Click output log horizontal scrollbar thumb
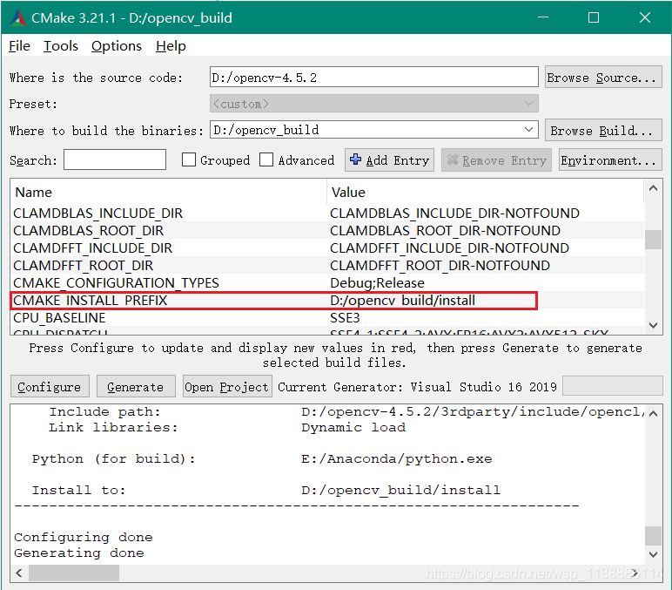 [74, 573]
